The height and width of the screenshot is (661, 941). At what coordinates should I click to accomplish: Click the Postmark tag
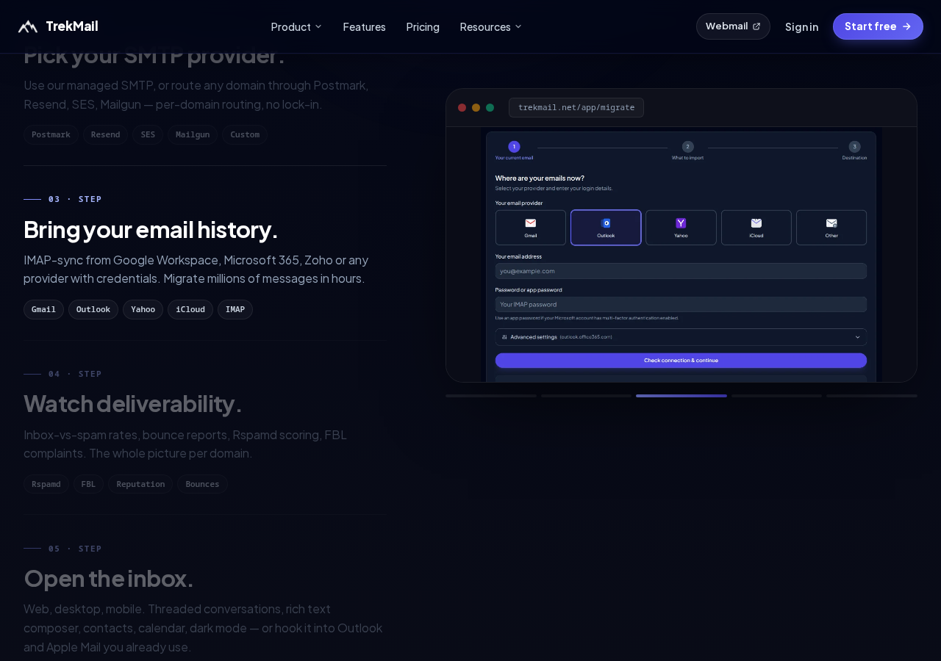51,134
